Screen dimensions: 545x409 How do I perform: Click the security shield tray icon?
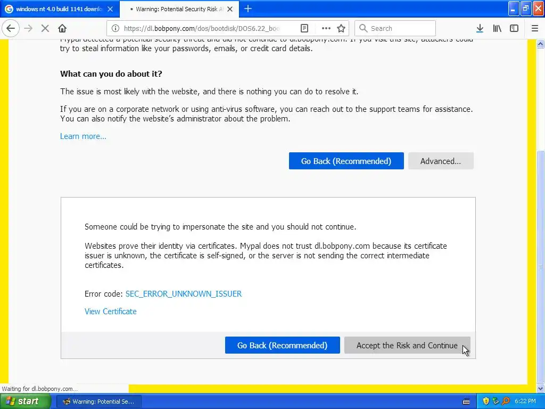click(486, 402)
